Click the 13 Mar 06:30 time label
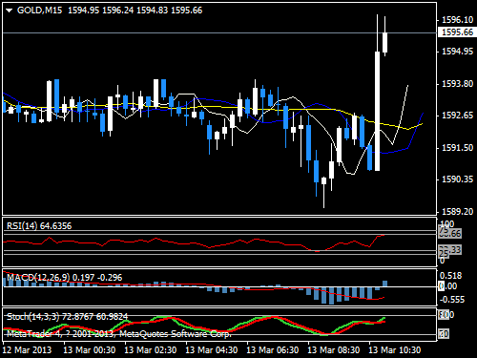Image resolution: width=477 pixels, height=358 pixels. [273, 350]
